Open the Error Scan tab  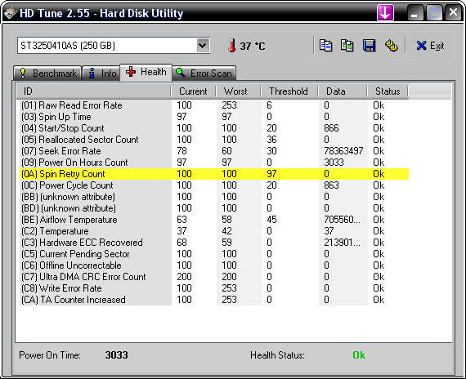click(x=204, y=74)
